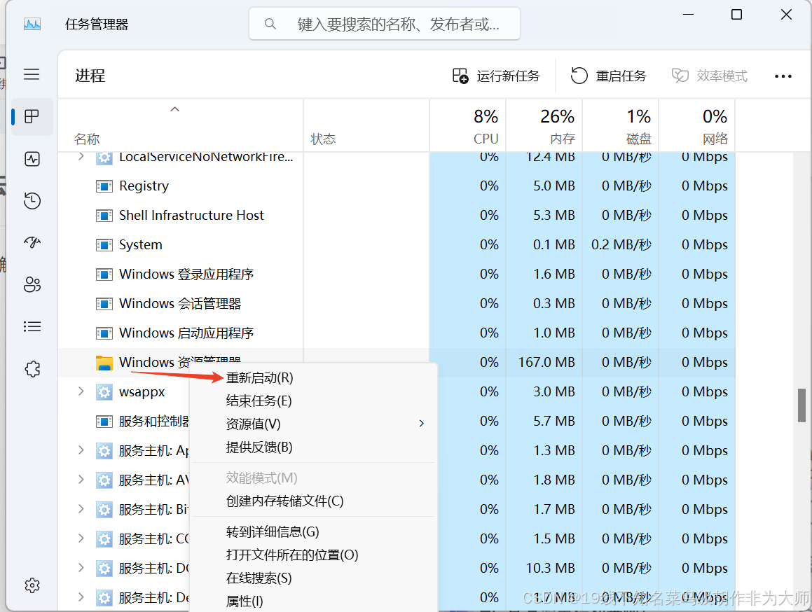This screenshot has width=812, height=612.
Task: Select the System process row
Action: pos(397,245)
